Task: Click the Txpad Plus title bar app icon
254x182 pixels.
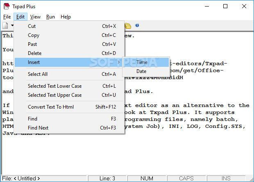Action: pyautogui.click(x=7, y=6)
